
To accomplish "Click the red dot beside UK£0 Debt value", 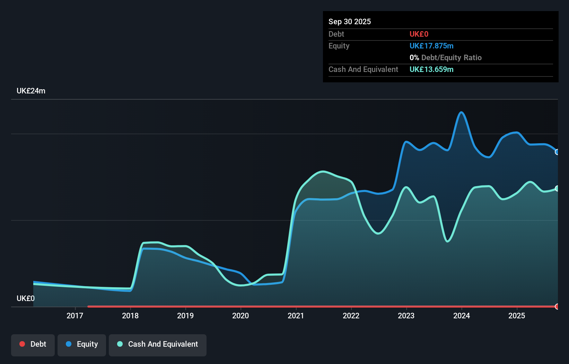I will coord(419,34).
